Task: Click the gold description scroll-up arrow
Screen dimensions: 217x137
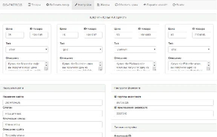Action: [x=101, y=63]
